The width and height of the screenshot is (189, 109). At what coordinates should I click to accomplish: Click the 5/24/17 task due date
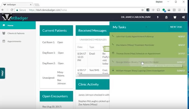(x=181, y=71)
